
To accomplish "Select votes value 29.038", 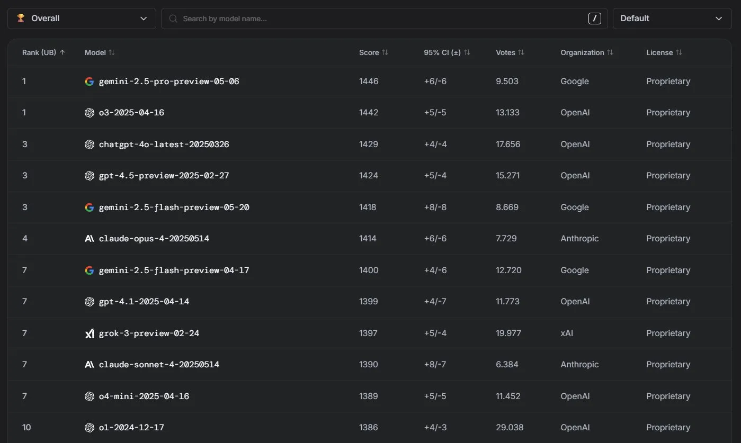I will pos(510,428).
